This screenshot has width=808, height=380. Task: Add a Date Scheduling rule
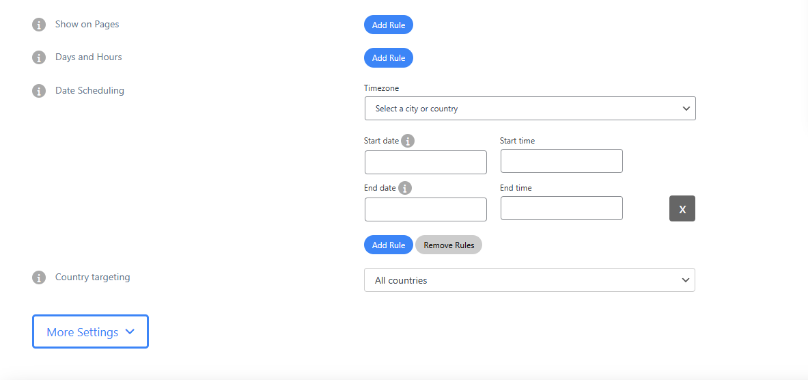point(389,245)
